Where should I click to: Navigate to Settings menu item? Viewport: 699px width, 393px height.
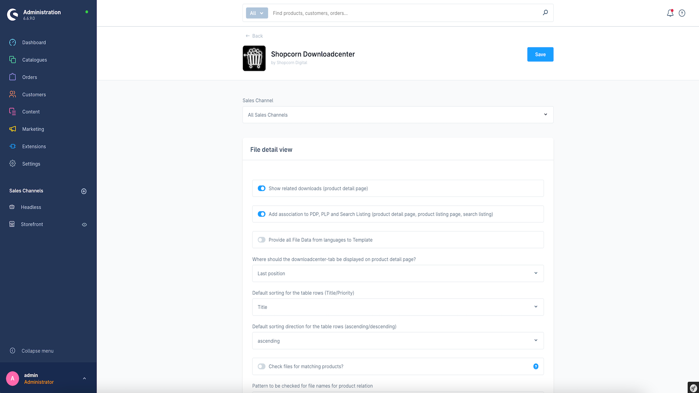pyautogui.click(x=31, y=164)
